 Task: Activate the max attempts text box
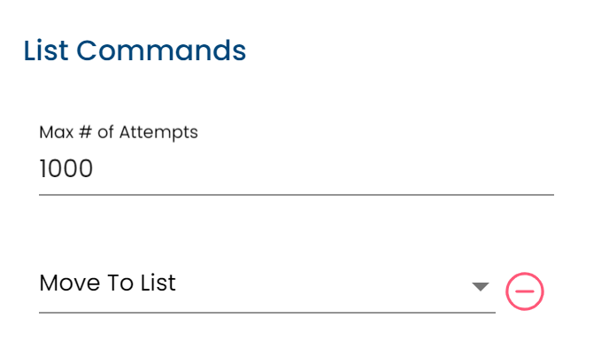pyautogui.click(x=296, y=168)
